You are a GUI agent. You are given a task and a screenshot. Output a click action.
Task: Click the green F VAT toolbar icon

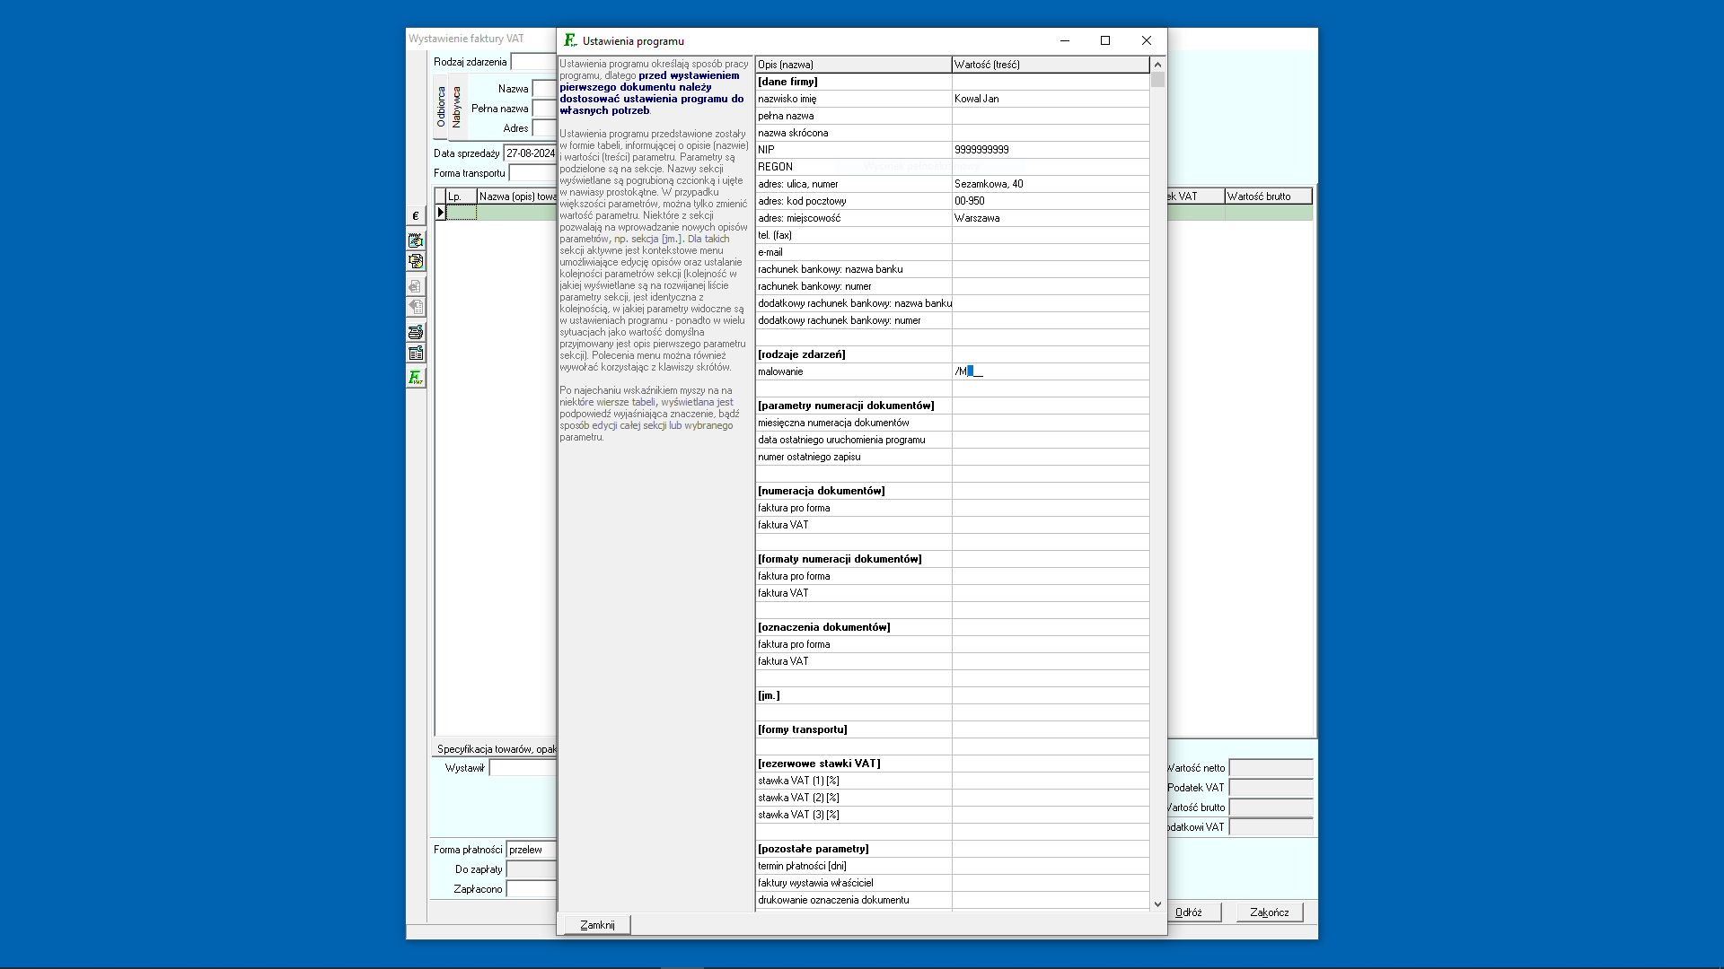tap(415, 378)
